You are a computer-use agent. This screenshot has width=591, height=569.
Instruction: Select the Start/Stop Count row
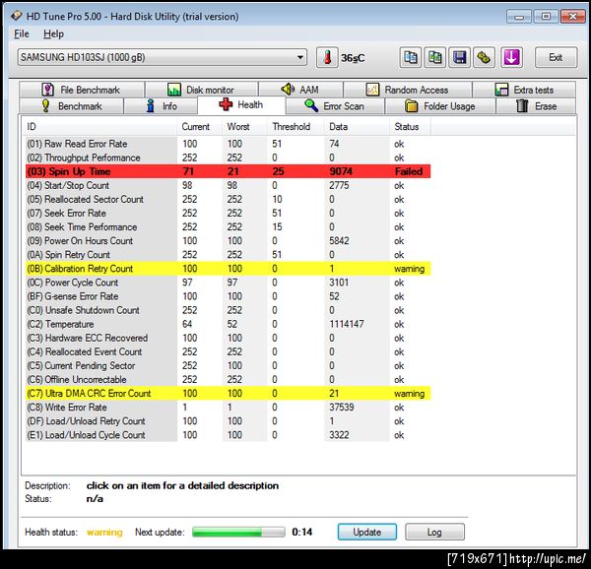[229, 186]
